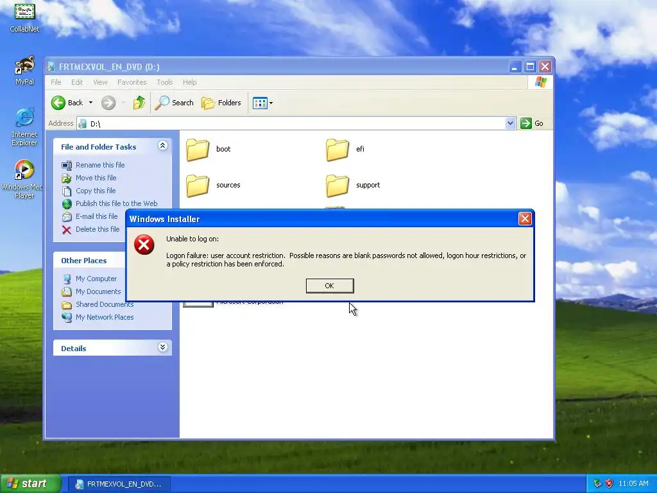Toggle the Folders pane
The height and width of the screenshot is (493, 657).
click(x=221, y=103)
